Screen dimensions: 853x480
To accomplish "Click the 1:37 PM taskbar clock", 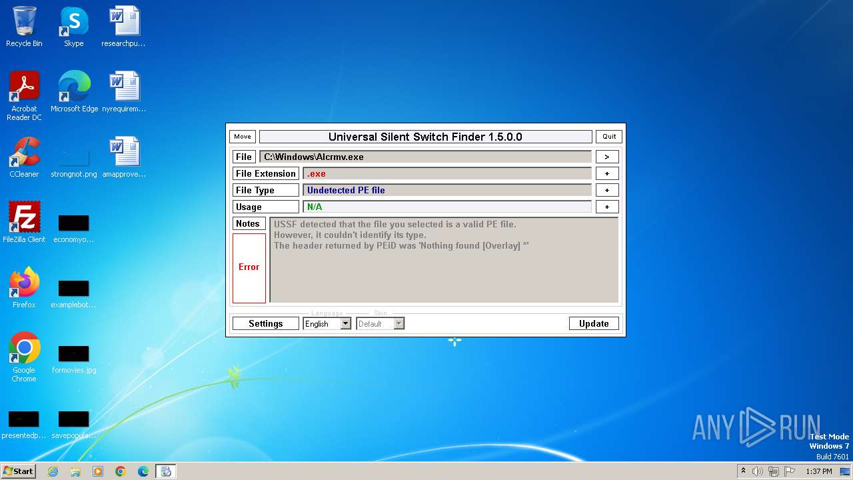I will click(819, 471).
